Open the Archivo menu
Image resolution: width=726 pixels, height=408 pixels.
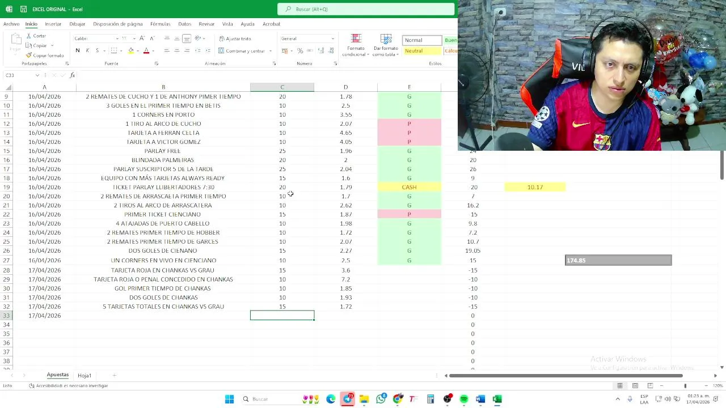11,24
